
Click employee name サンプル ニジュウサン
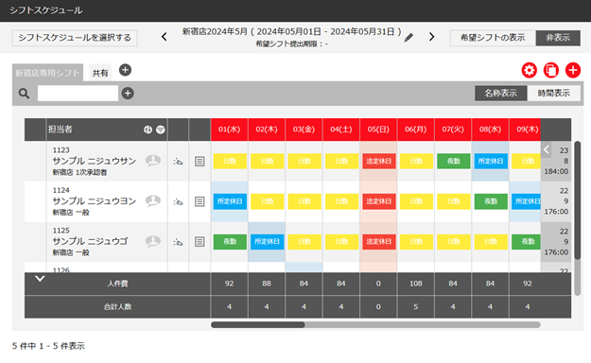(x=94, y=161)
